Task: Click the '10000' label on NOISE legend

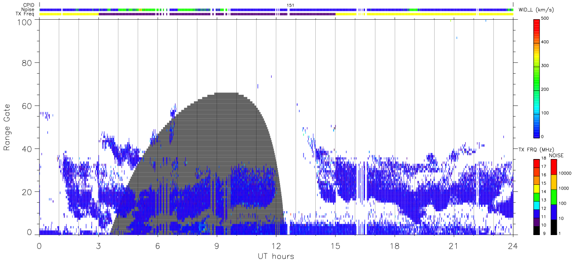Action: point(565,173)
